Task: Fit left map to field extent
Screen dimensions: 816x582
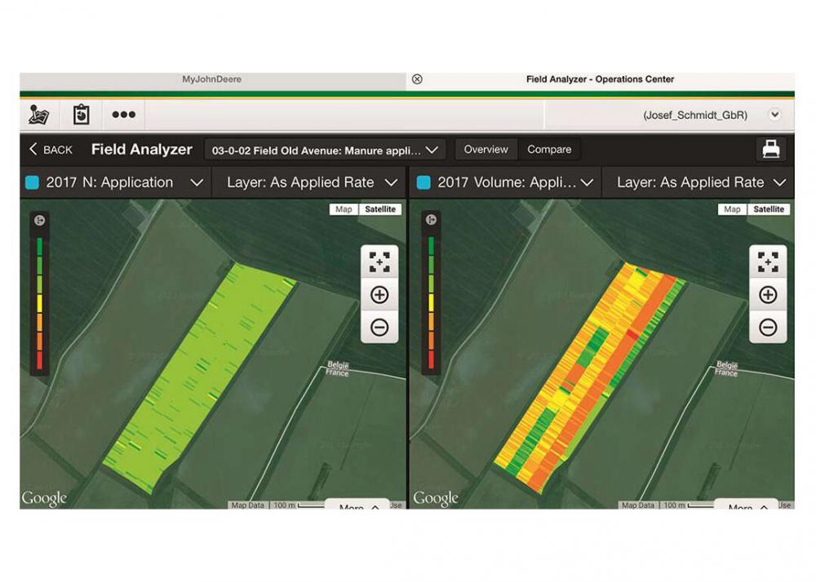Action: [x=379, y=262]
